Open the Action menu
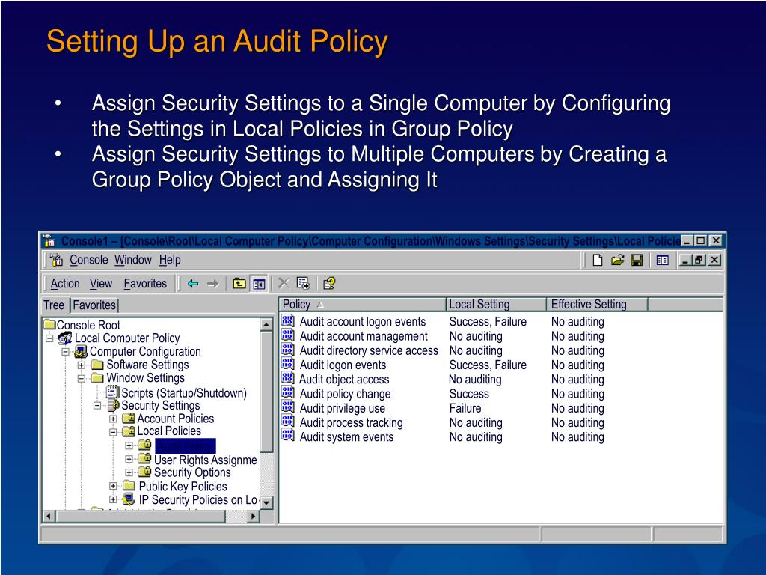 [x=65, y=284]
